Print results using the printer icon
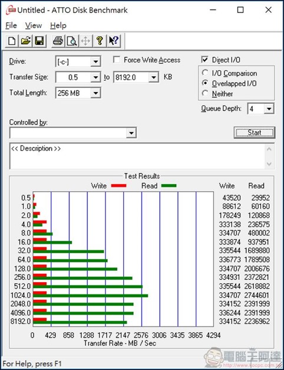284x370 pixels. [x=58, y=41]
